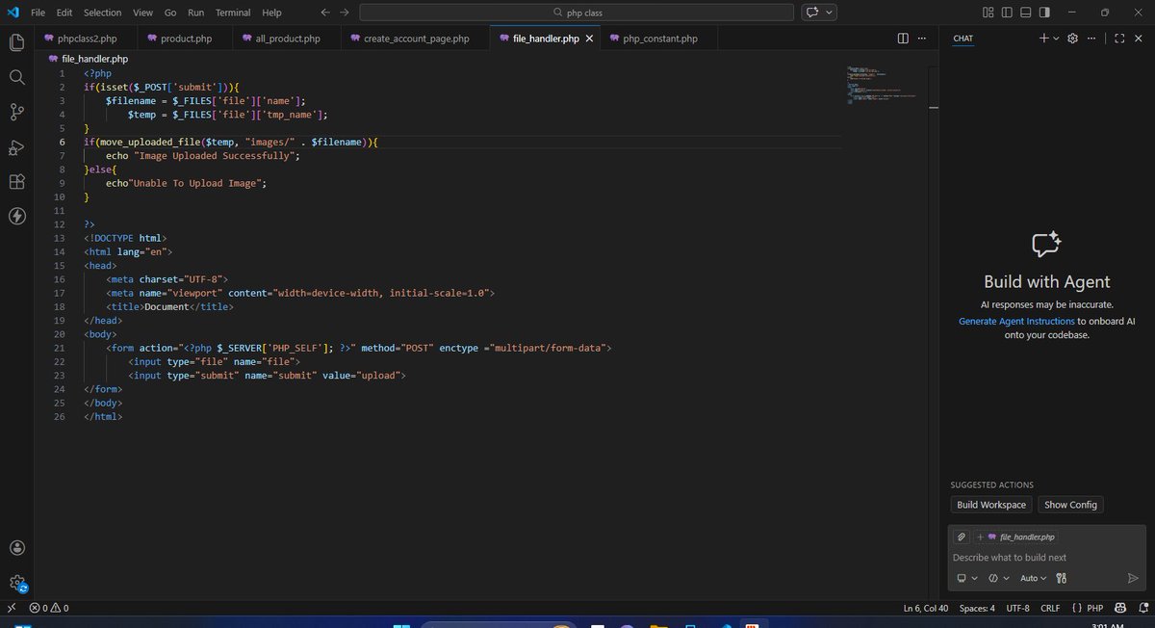This screenshot has height=628, width=1155.
Task: Select the Source Control icon
Action: click(x=16, y=112)
